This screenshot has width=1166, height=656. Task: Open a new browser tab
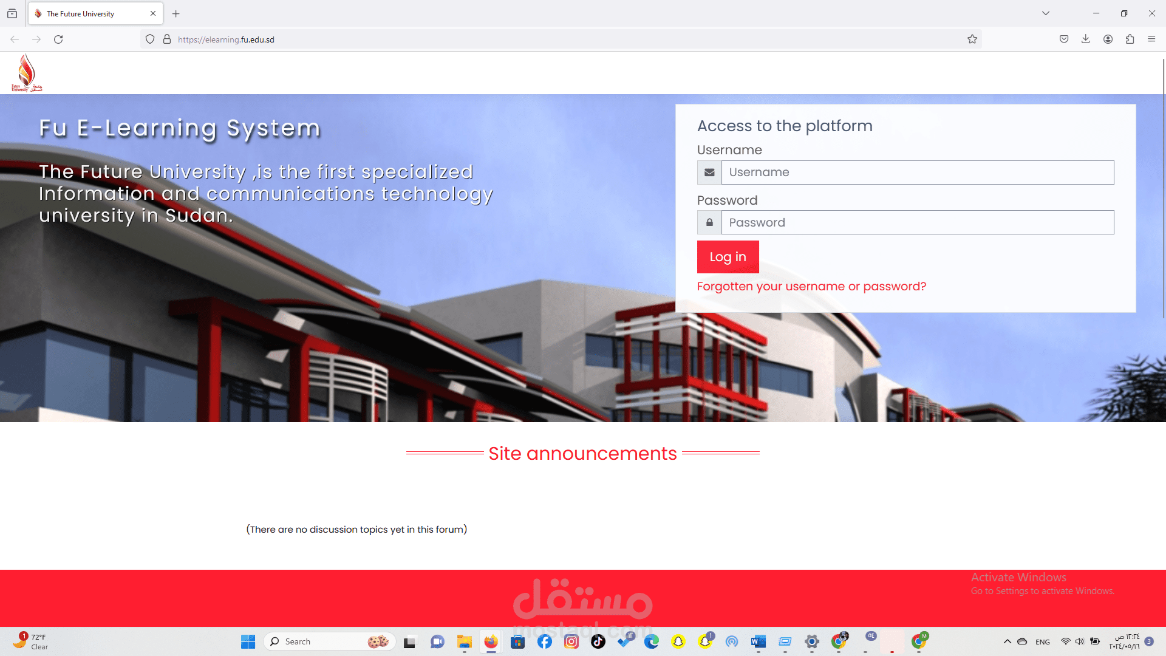[x=176, y=13]
